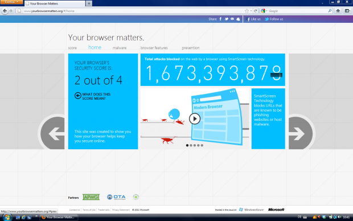Open the Google search engine selector
The image size is (353, 221).
coord(264,11)
